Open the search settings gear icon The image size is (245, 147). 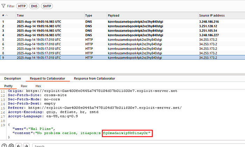pos(11,146)
